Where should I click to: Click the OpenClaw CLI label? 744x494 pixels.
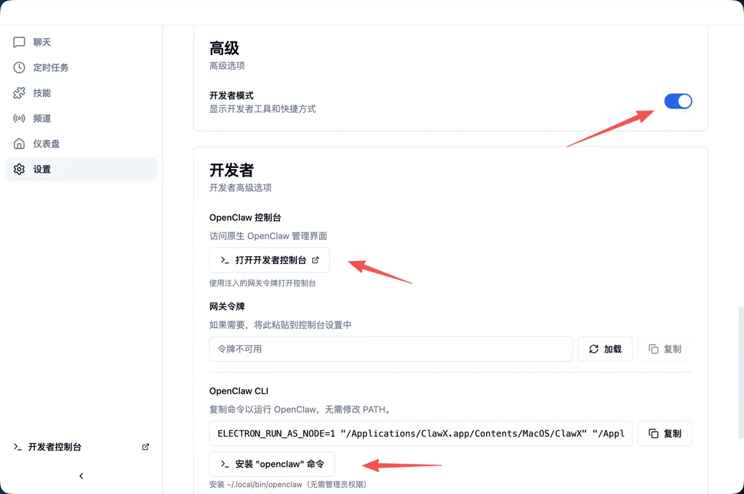(239, 391)
